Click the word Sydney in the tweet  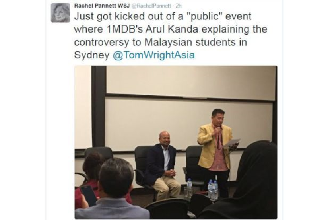(x=92, y=56)
